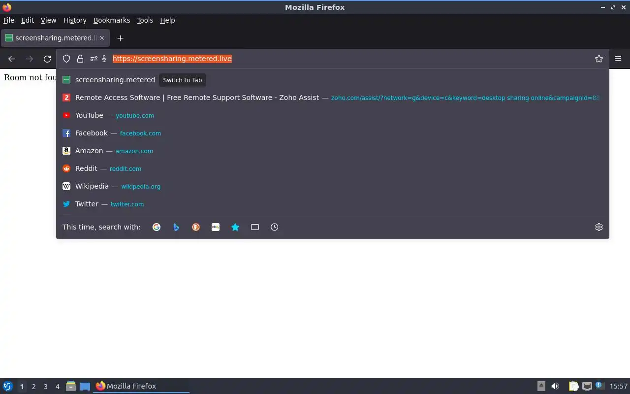Close the screensharing.metered tab
The height and width of the screenshot is (394, 630).
pos(102,38)
